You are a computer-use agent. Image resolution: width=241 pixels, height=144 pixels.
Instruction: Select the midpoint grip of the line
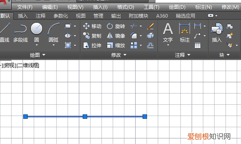click(85, 117)
